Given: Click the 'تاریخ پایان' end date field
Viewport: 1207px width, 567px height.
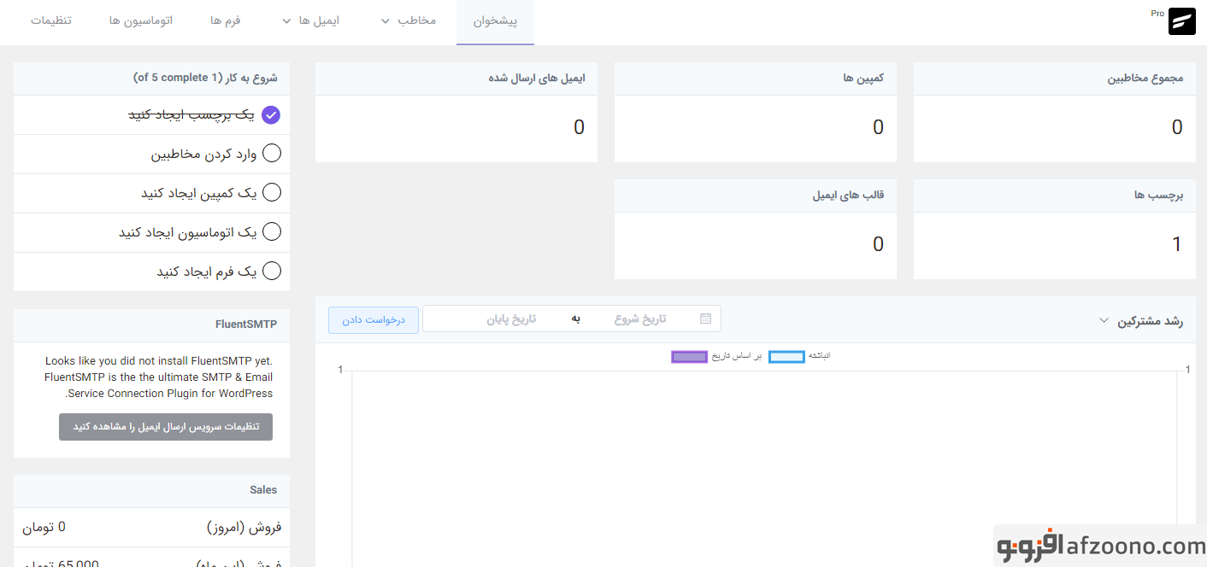Looking at the screenshot, I should (x=511, y=319).
